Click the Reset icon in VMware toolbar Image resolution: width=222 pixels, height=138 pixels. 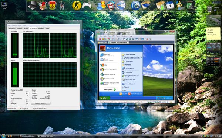click(108, 39)
